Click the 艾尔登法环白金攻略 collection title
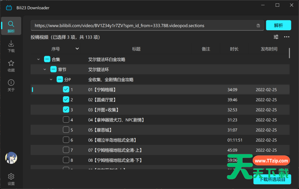 click(x=107, y=60)
